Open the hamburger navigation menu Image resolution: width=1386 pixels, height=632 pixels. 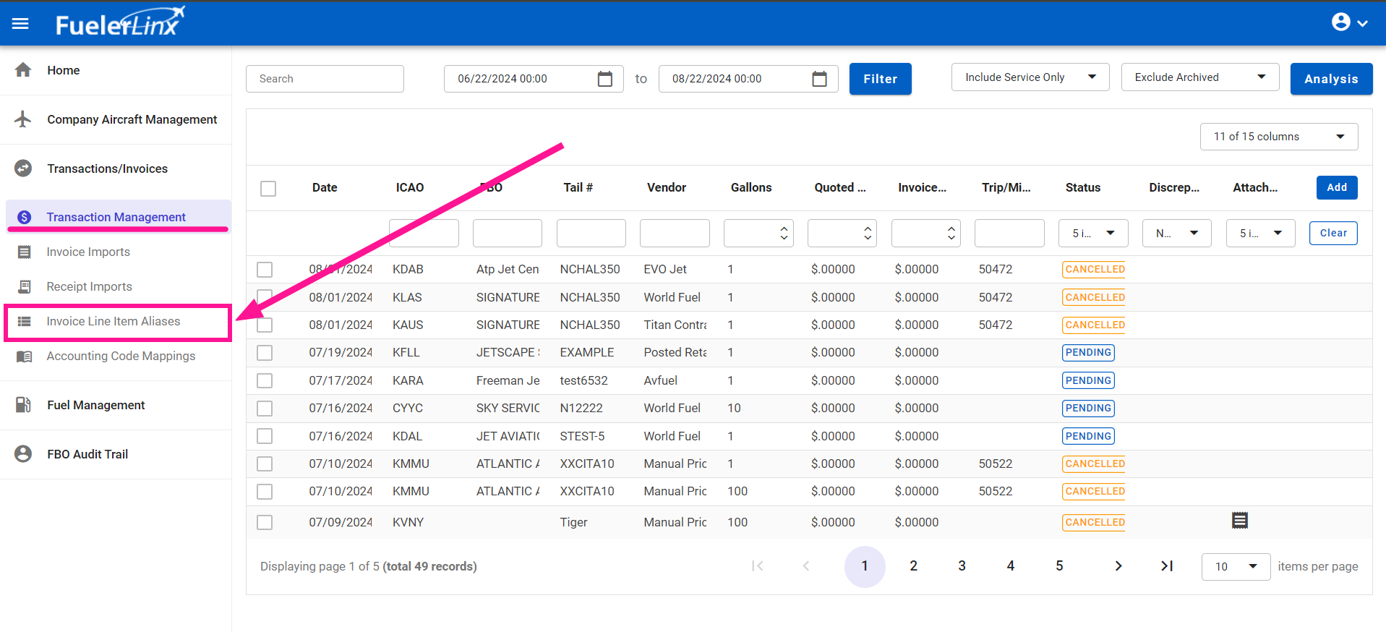click(20, 24)
